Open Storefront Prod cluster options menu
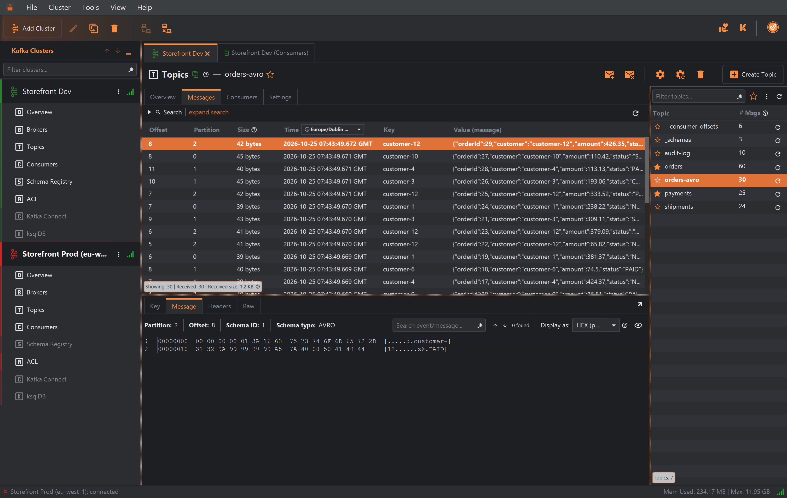The image size is (787, 498). tap(118, 254)
